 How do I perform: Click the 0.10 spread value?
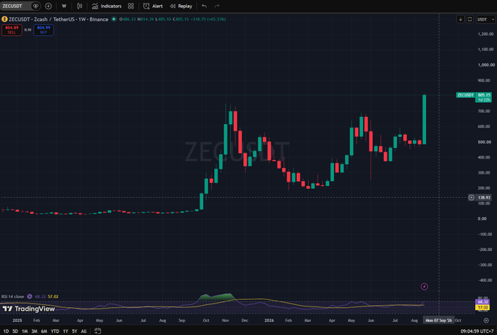point(28,30)
